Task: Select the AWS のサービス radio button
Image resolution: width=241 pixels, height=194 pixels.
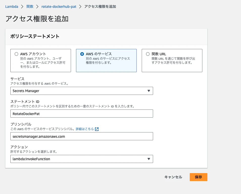Action: 82,54
